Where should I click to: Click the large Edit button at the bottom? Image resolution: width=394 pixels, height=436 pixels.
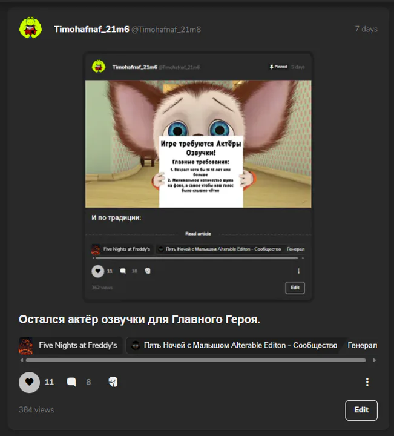click(361, 410)
